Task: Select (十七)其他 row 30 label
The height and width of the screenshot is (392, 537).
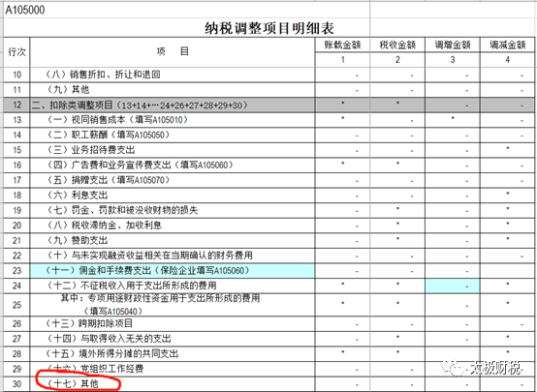Action: [173, 384]
